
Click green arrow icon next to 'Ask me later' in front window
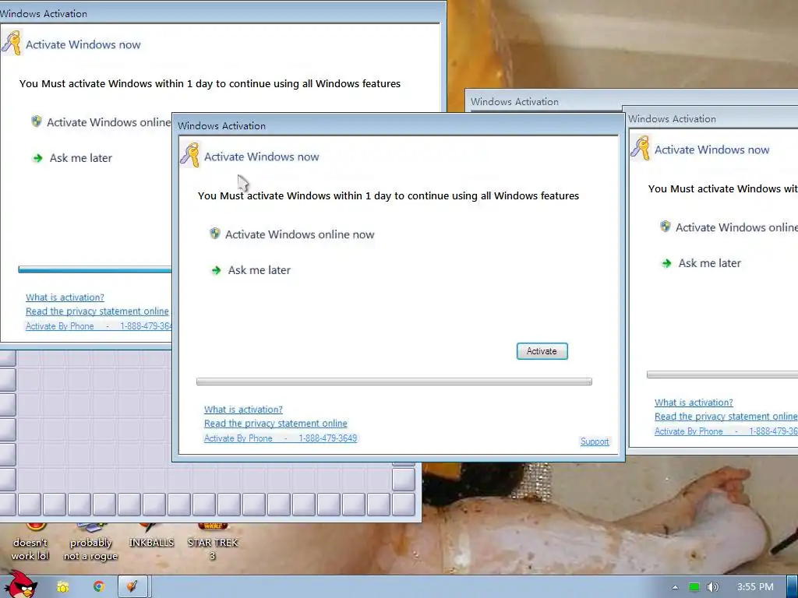click(x=217, y=270)
